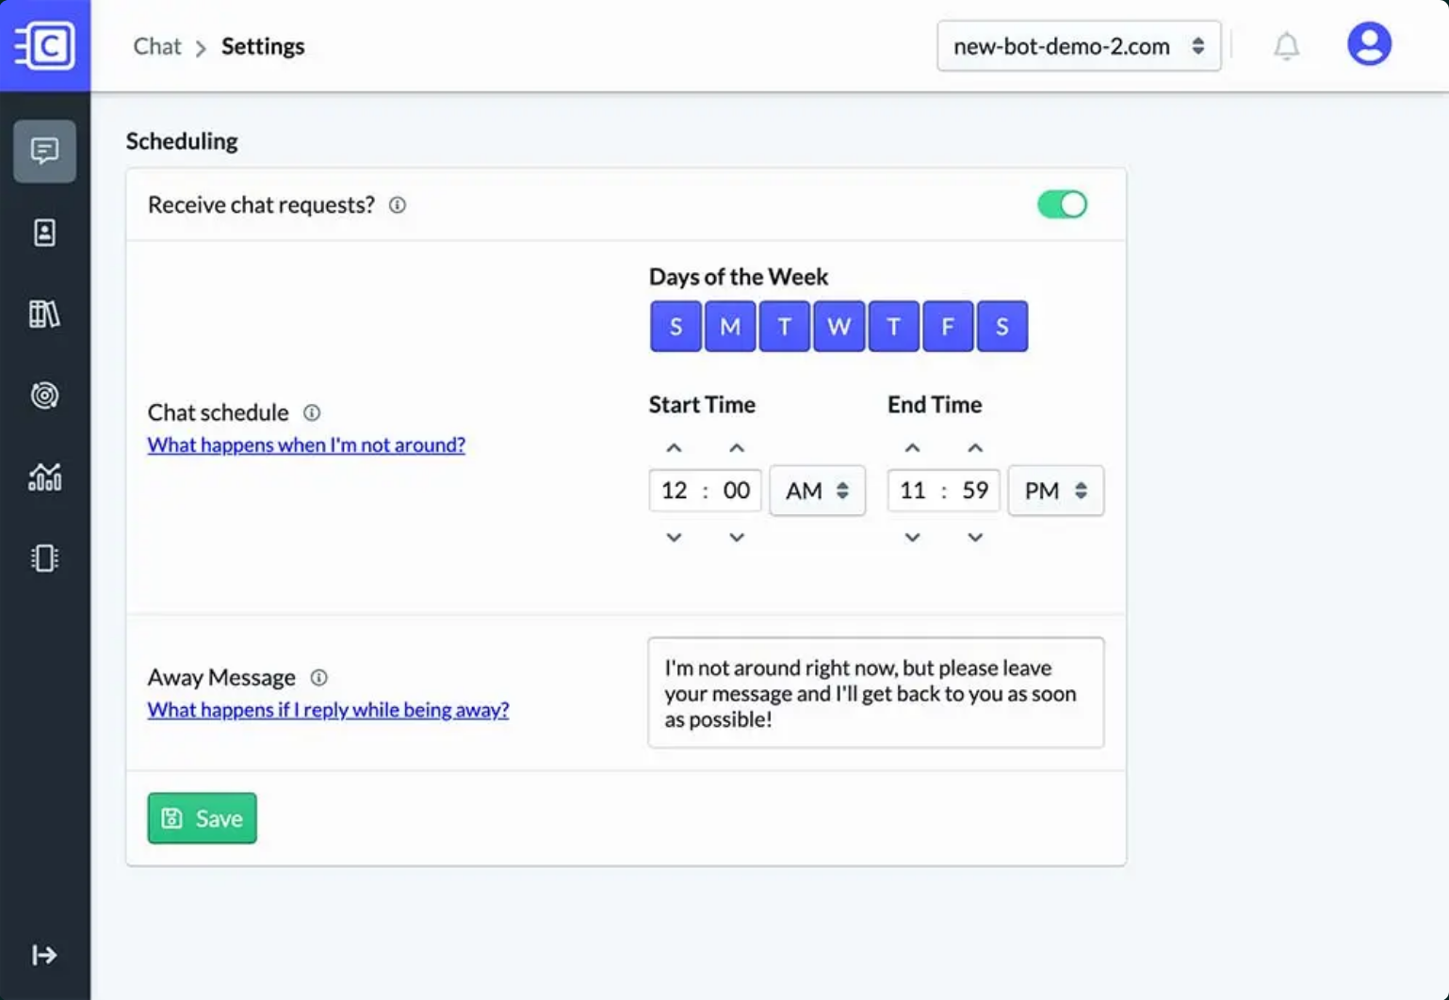The width and height of the screenshot is (1449, 1000).
Task: Deselect Friday in Days of the Week
Action: tap(948, 326)
